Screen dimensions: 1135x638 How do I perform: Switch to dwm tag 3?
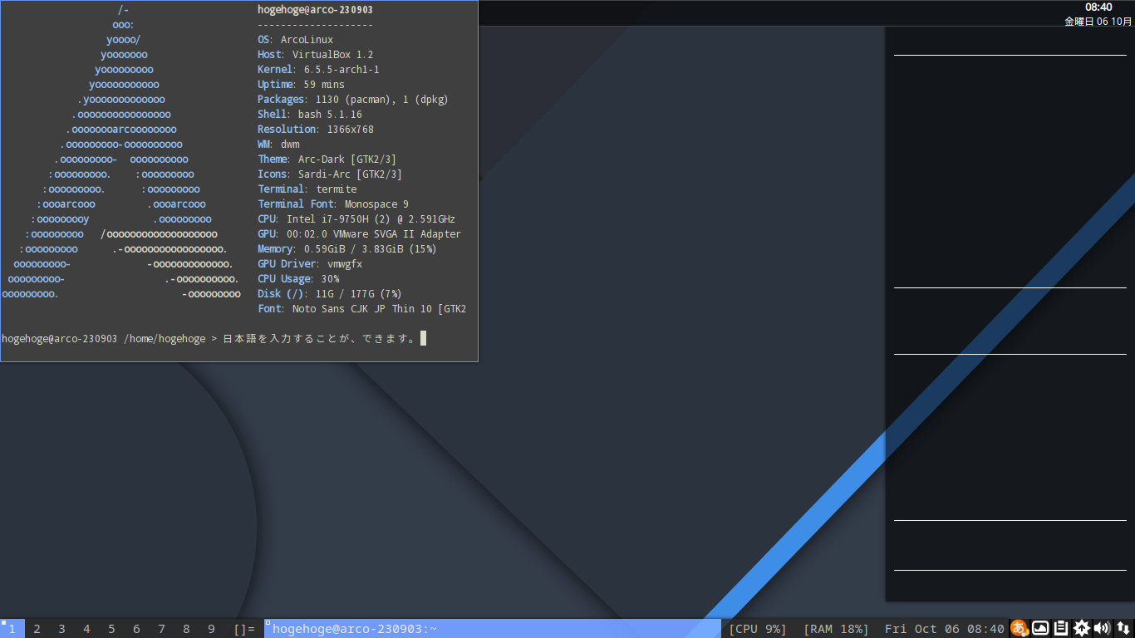pos(62,629)
